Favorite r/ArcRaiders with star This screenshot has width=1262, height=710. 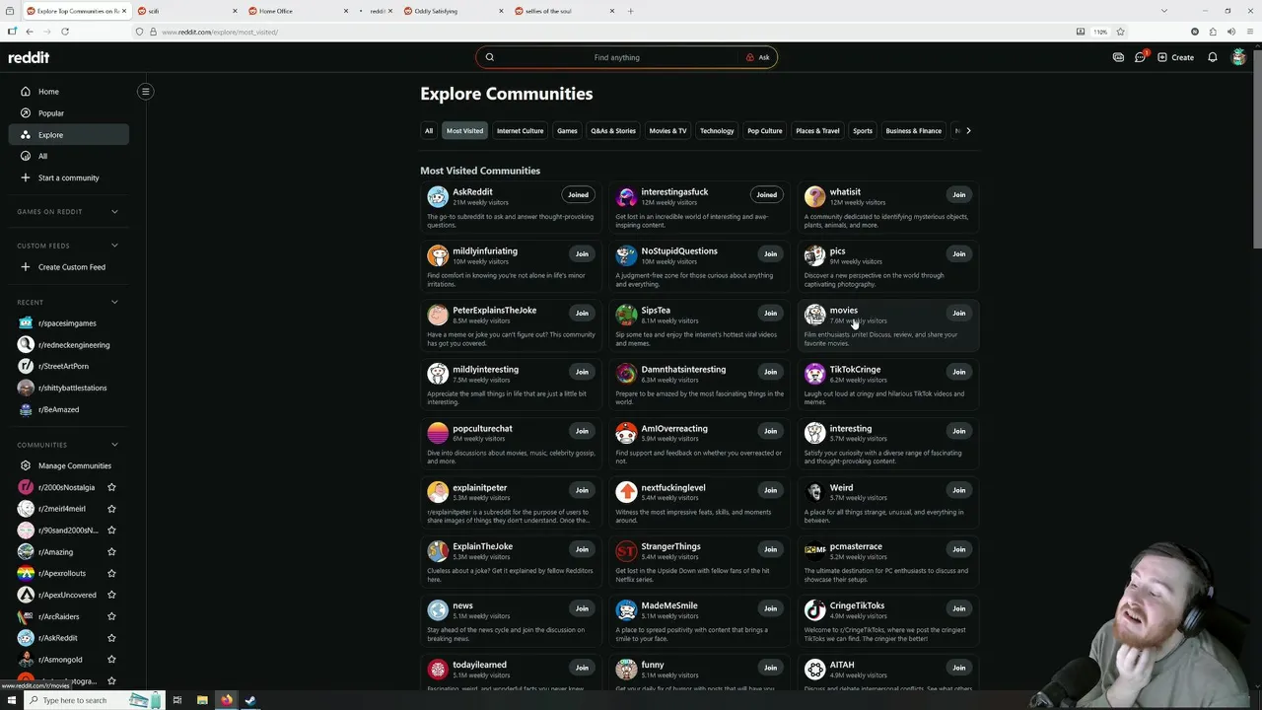click(x=111, y=616)
